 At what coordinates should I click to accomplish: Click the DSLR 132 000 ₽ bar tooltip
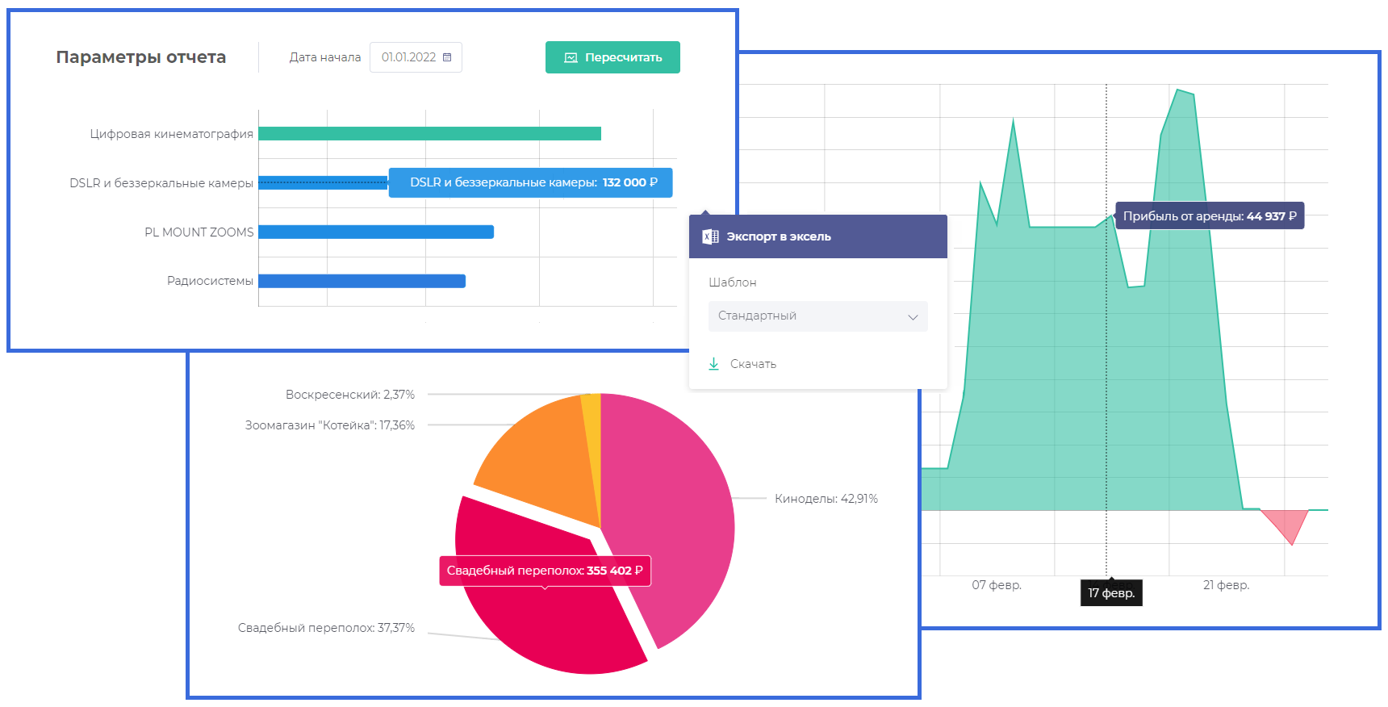pos(531,182)
